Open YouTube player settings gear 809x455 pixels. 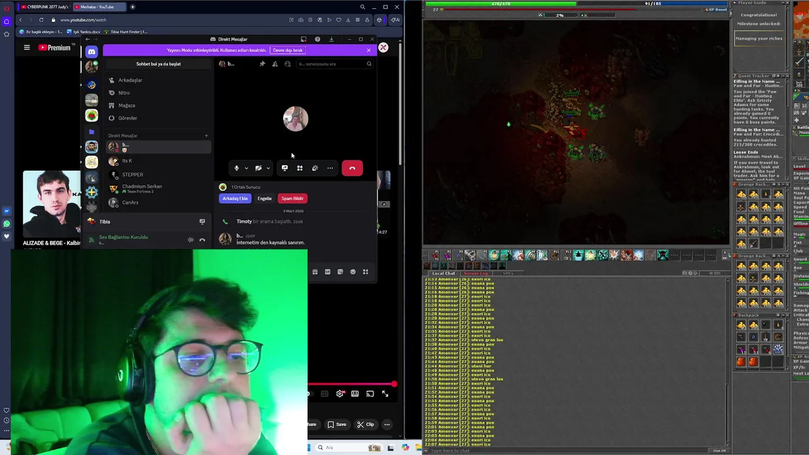340,394
